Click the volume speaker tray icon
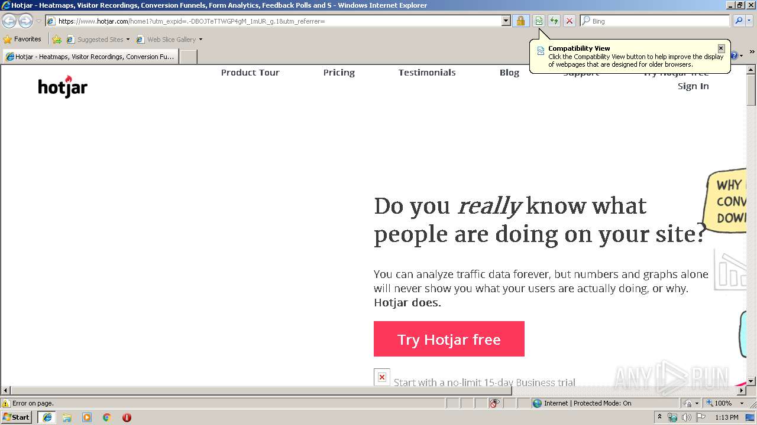 click(x=686, y=417)
